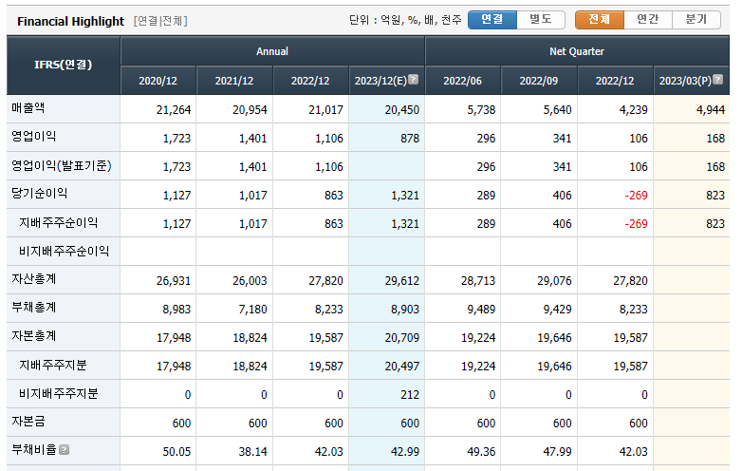This screenshot has height=471, width=742.
Task: Select the 영업이익 row label
Action: click(x=34, y=137)
